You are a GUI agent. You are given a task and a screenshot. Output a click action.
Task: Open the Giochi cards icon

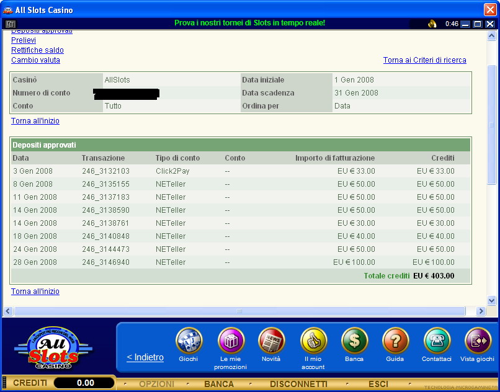pos(189,341)
